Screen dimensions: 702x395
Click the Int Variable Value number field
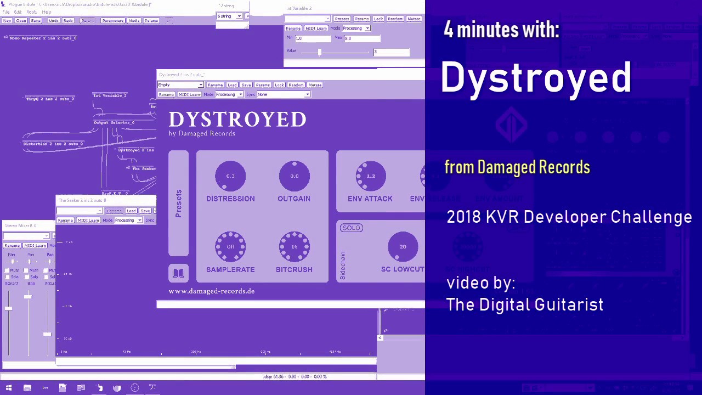tap(392, 52)
